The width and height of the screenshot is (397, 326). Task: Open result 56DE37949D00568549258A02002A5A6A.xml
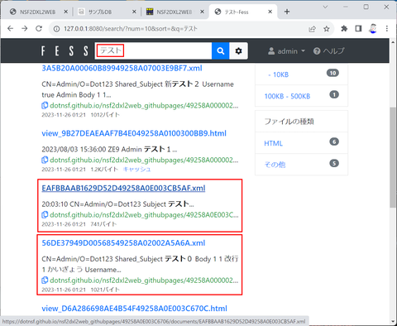point(123,243)
